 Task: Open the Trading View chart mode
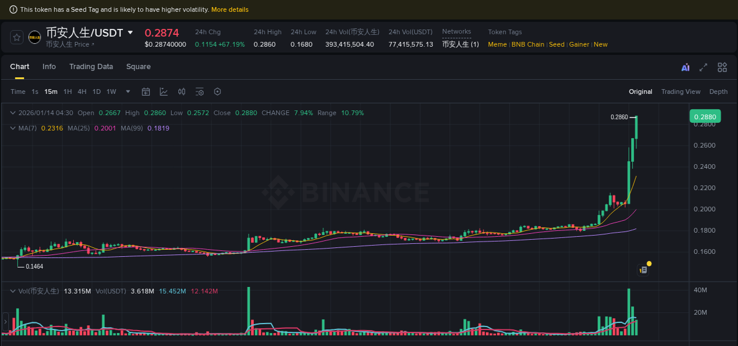pos(681,92)
